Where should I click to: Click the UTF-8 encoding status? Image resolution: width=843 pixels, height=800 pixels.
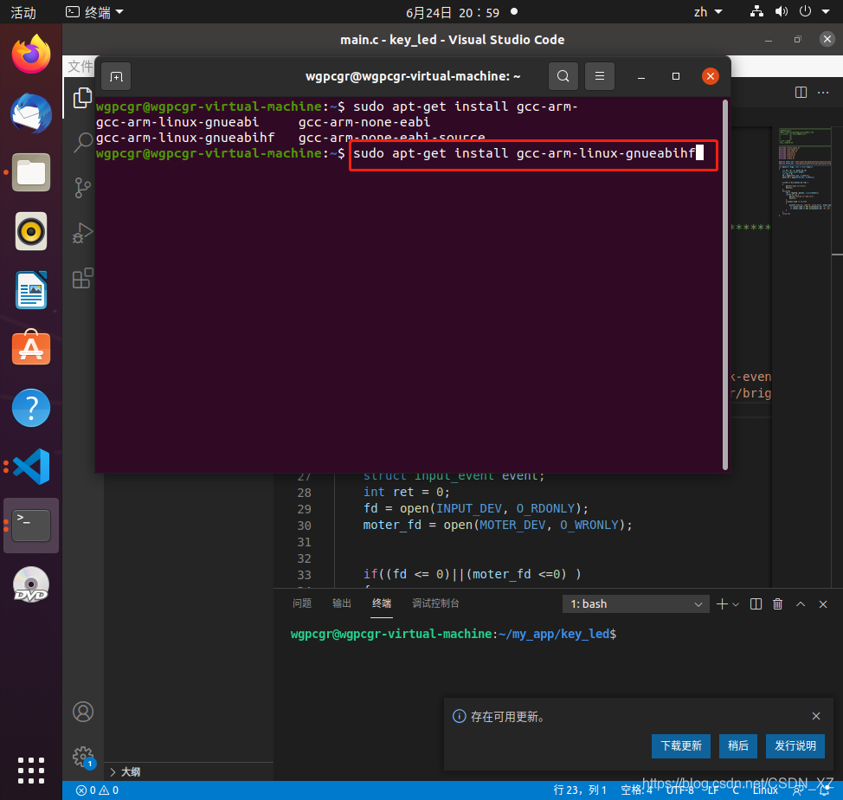(679, 790)
